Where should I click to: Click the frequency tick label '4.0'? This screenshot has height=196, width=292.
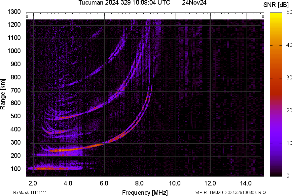point(68,183)
